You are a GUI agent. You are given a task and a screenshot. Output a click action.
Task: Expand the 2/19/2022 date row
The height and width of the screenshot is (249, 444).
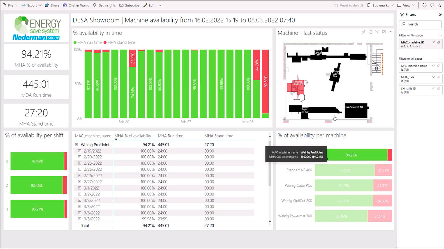tap(80, 151)
